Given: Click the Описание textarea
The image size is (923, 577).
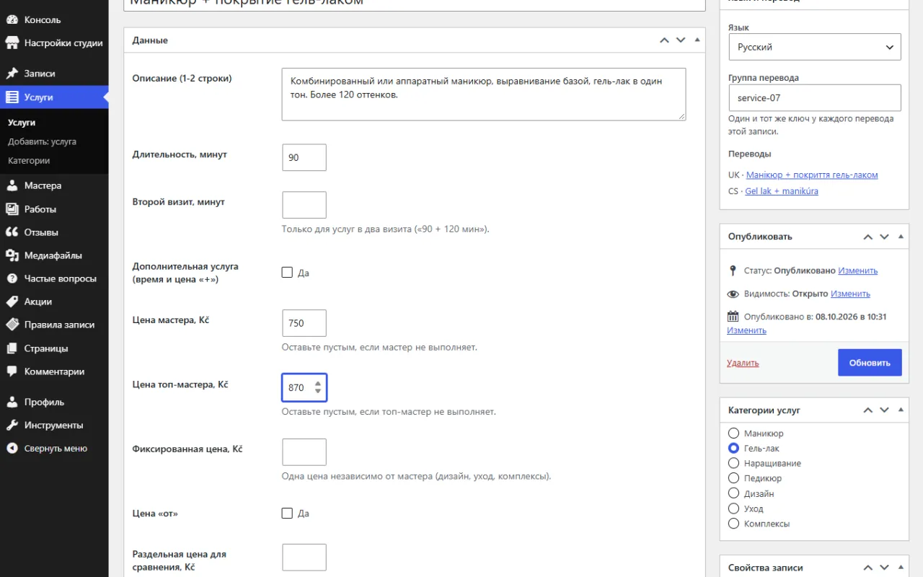Looking at the screenshot, I should tap(484, 94).
